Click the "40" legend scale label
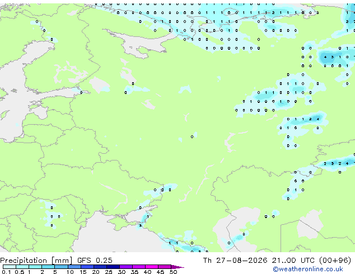This screenshot has height=274, width=355. (x=147, y=272)
